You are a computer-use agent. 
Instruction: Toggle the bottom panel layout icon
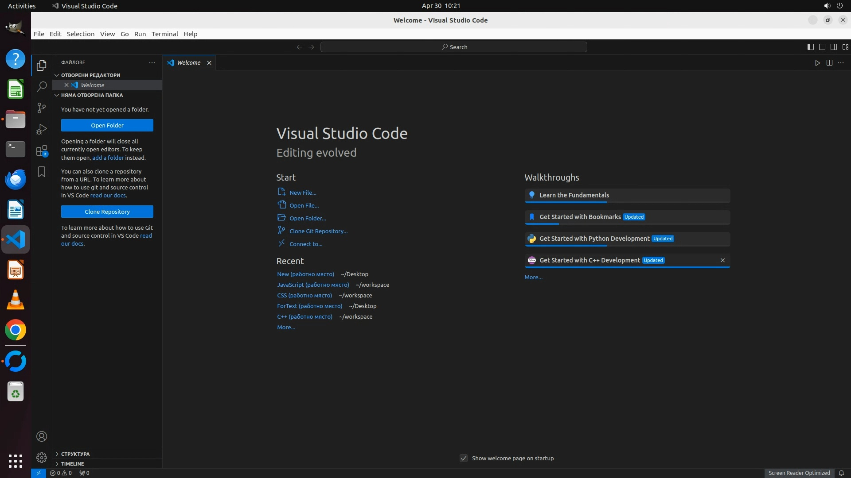822,47
